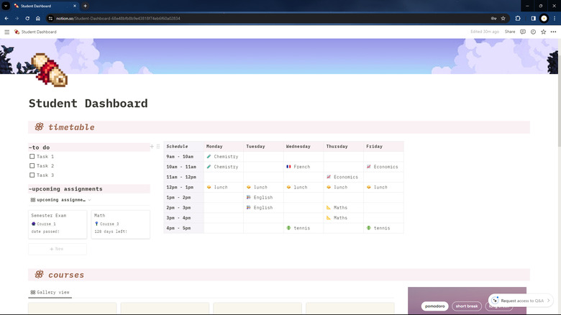Click the courses heading flower icon

click(40, 275)
